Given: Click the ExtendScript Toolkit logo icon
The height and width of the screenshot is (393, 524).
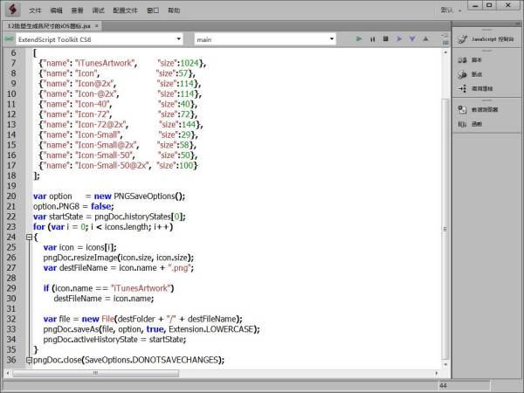Looking at the screenshot, I should (13, 10).
